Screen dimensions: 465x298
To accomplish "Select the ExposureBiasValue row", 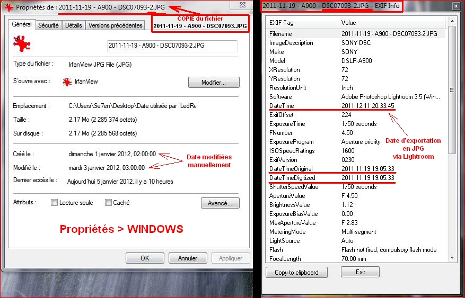I will coord(356,214).
